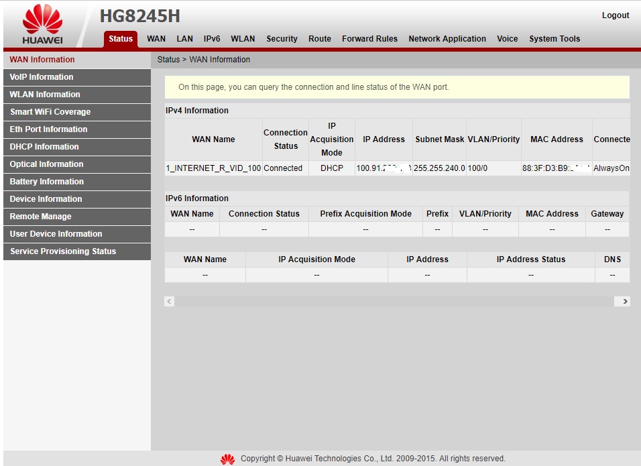Open DHCP Information sidebar entry
This screenshot has height=466, width=641.
[44, 147]
